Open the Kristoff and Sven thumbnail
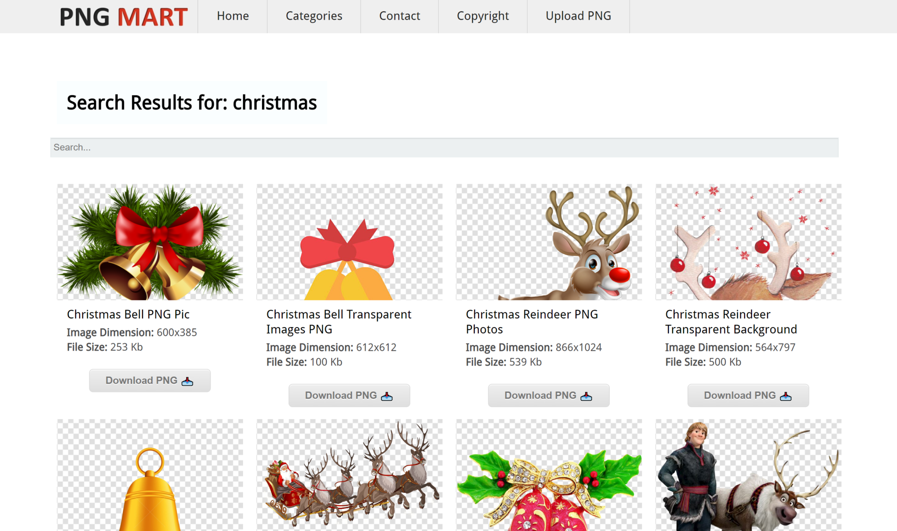This screenshot has width=897, height=531. (x=748, y=475)
